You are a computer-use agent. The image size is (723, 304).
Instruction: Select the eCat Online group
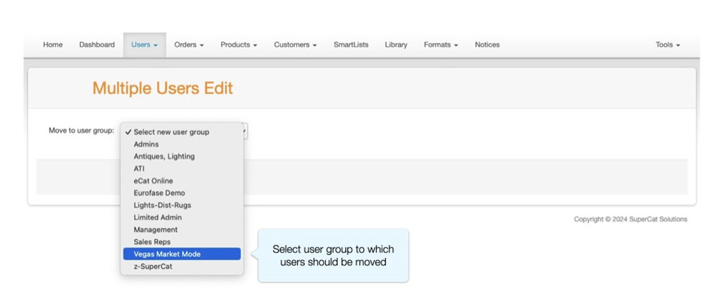[182, 181]
